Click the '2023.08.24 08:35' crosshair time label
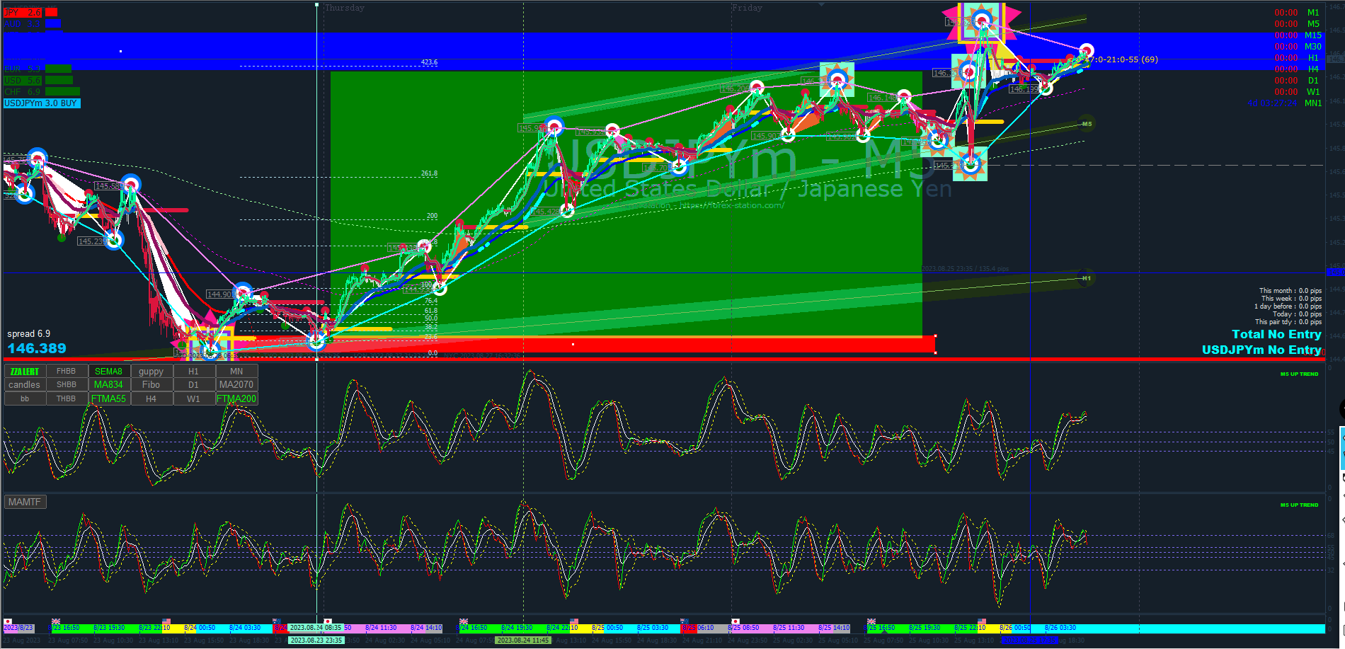Screen dimensions: 1345x649 315,628
